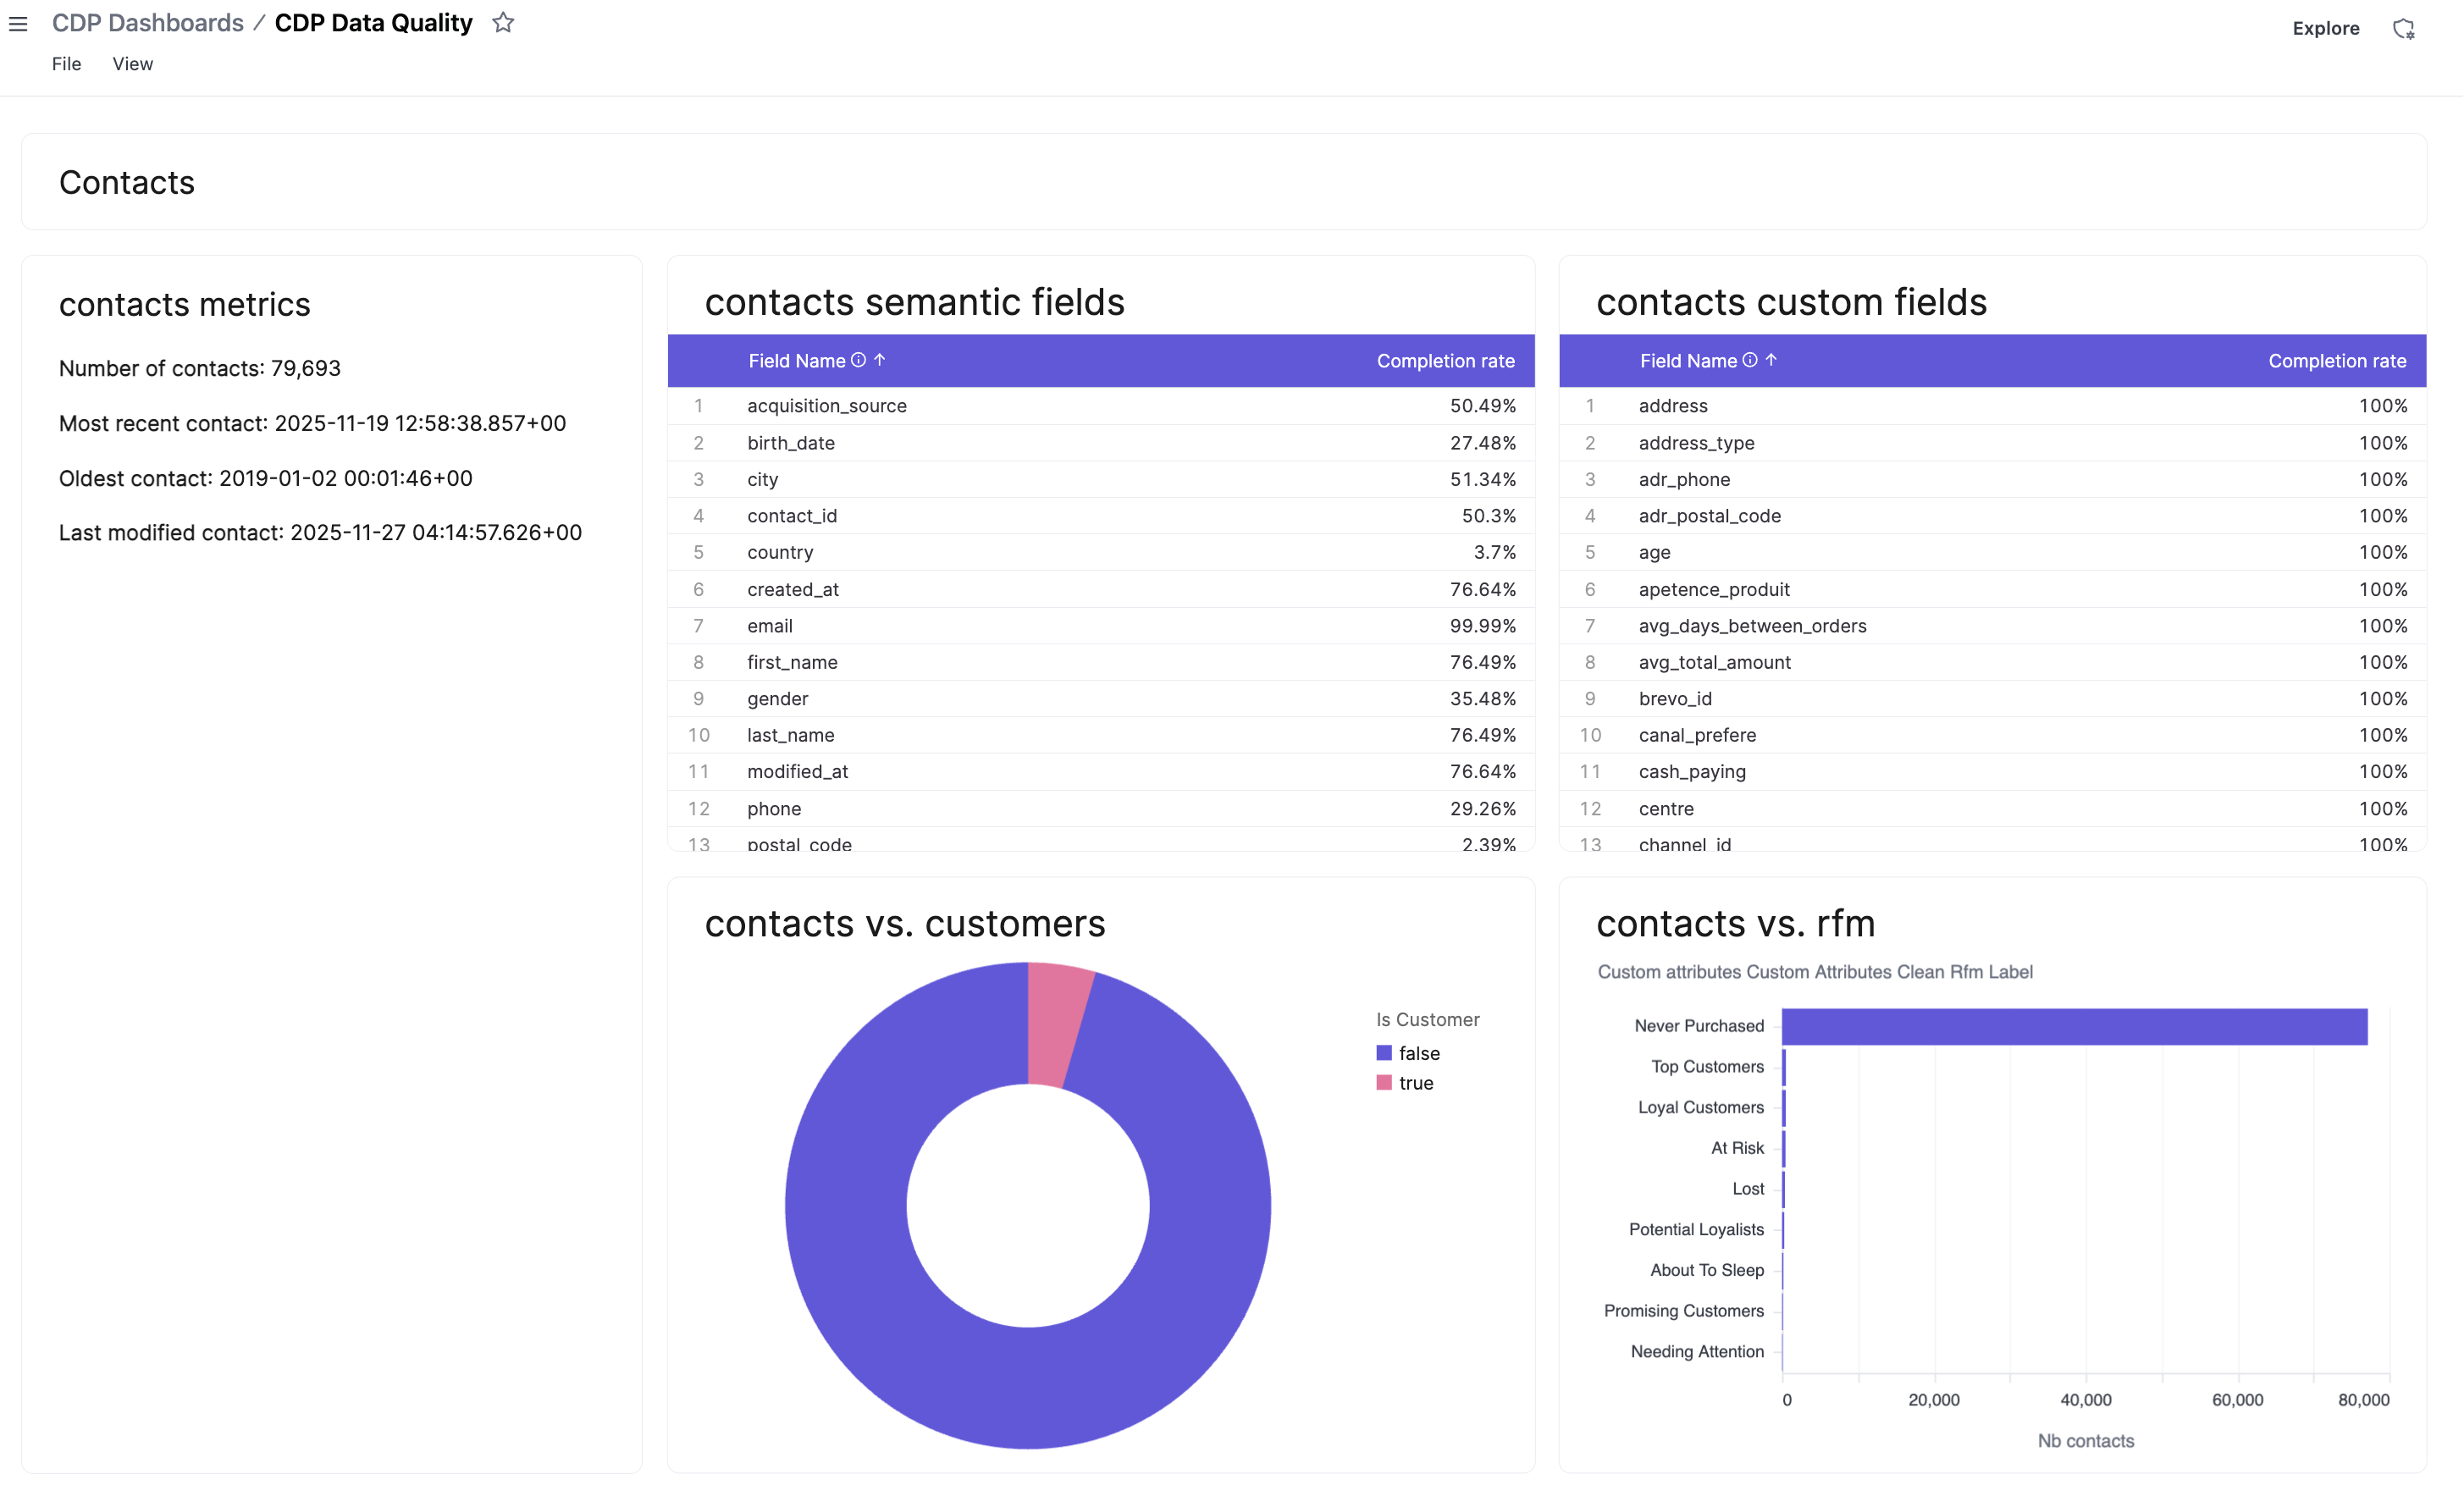Open the navigation hamburger menu
The width and height of the screenshot is (2464, 1485).
click(x=19, y=24)
